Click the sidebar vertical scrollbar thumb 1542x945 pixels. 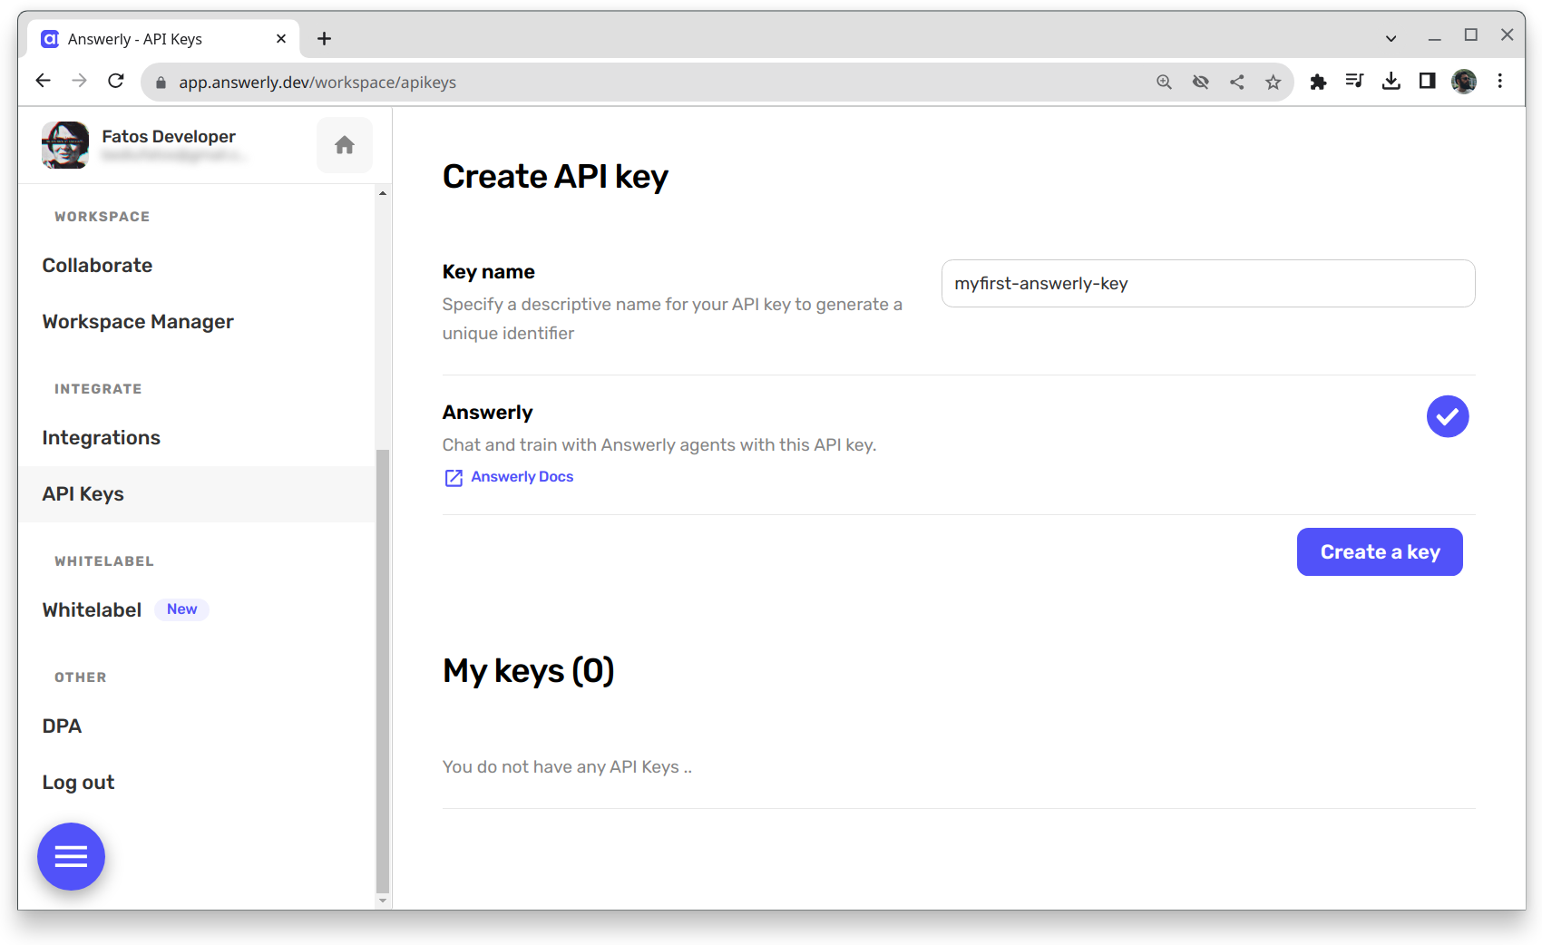click(x=383, y=671)
